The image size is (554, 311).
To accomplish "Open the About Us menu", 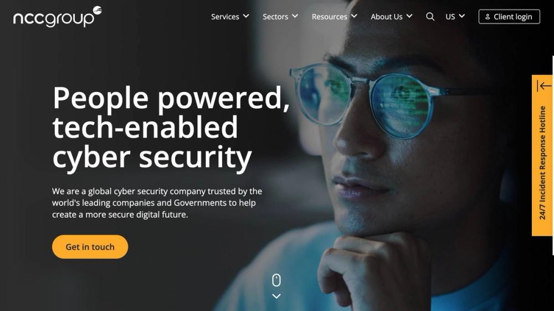I will click(x=387, y=17).
